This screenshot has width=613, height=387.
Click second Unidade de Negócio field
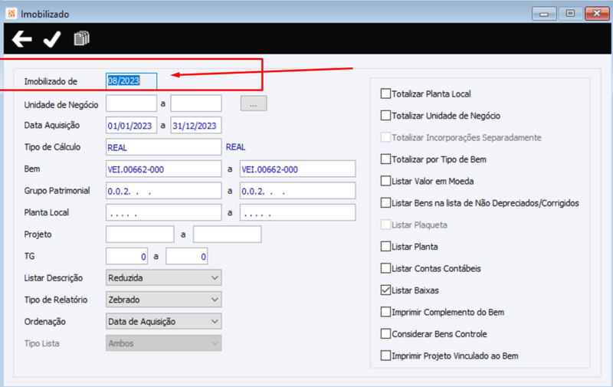[x=196, y=103]
